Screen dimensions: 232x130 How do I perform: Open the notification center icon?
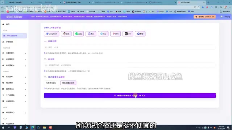[x=228, y=127]
